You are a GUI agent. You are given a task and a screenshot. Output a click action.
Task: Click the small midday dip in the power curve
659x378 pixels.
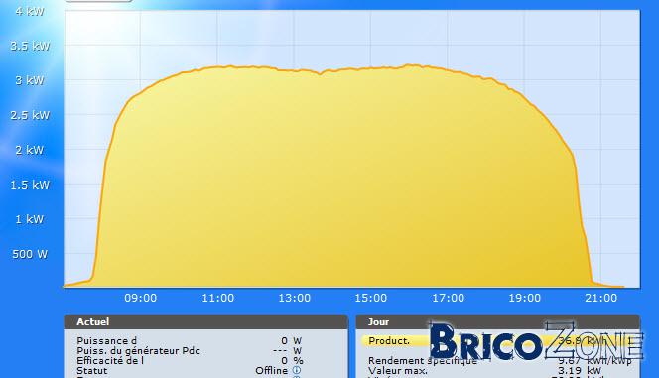click(322, 73)
